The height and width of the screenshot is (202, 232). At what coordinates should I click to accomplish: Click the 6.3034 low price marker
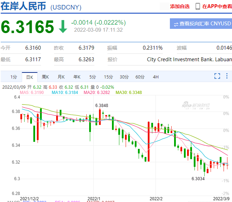[x=198, y=178]
